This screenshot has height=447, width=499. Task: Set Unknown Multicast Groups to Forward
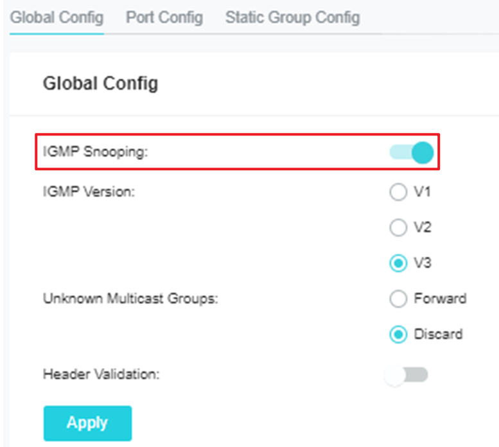pos(398,299)
